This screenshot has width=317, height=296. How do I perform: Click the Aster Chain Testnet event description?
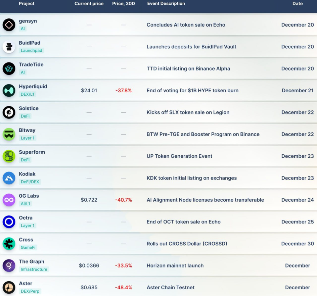[171, 288]
